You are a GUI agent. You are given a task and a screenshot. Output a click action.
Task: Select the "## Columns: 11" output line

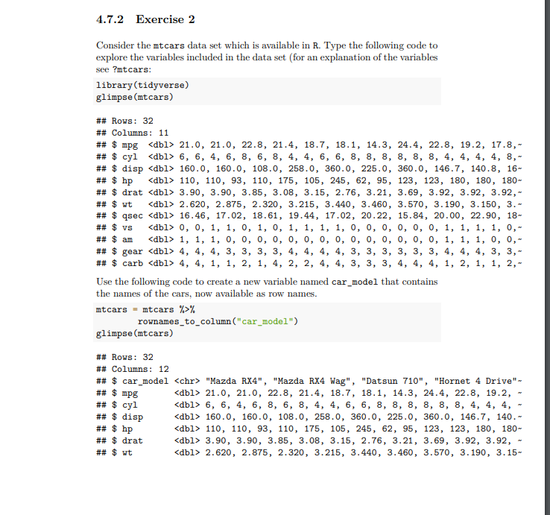[132, 133]
